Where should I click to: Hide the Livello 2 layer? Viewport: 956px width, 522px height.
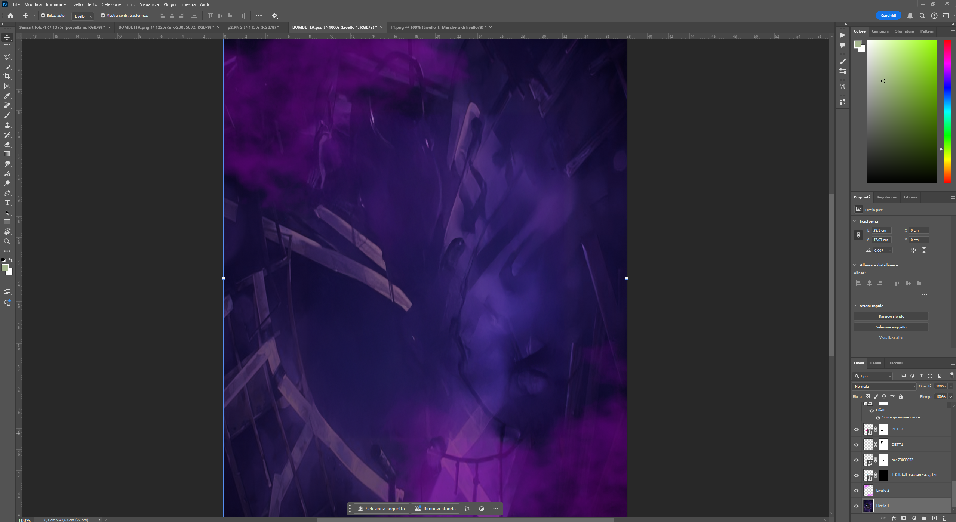coord(856,491)
